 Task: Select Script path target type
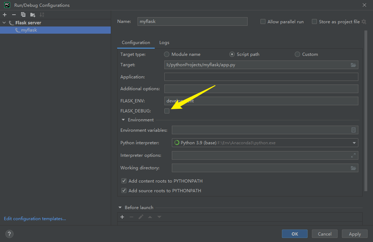coord(232,54)
